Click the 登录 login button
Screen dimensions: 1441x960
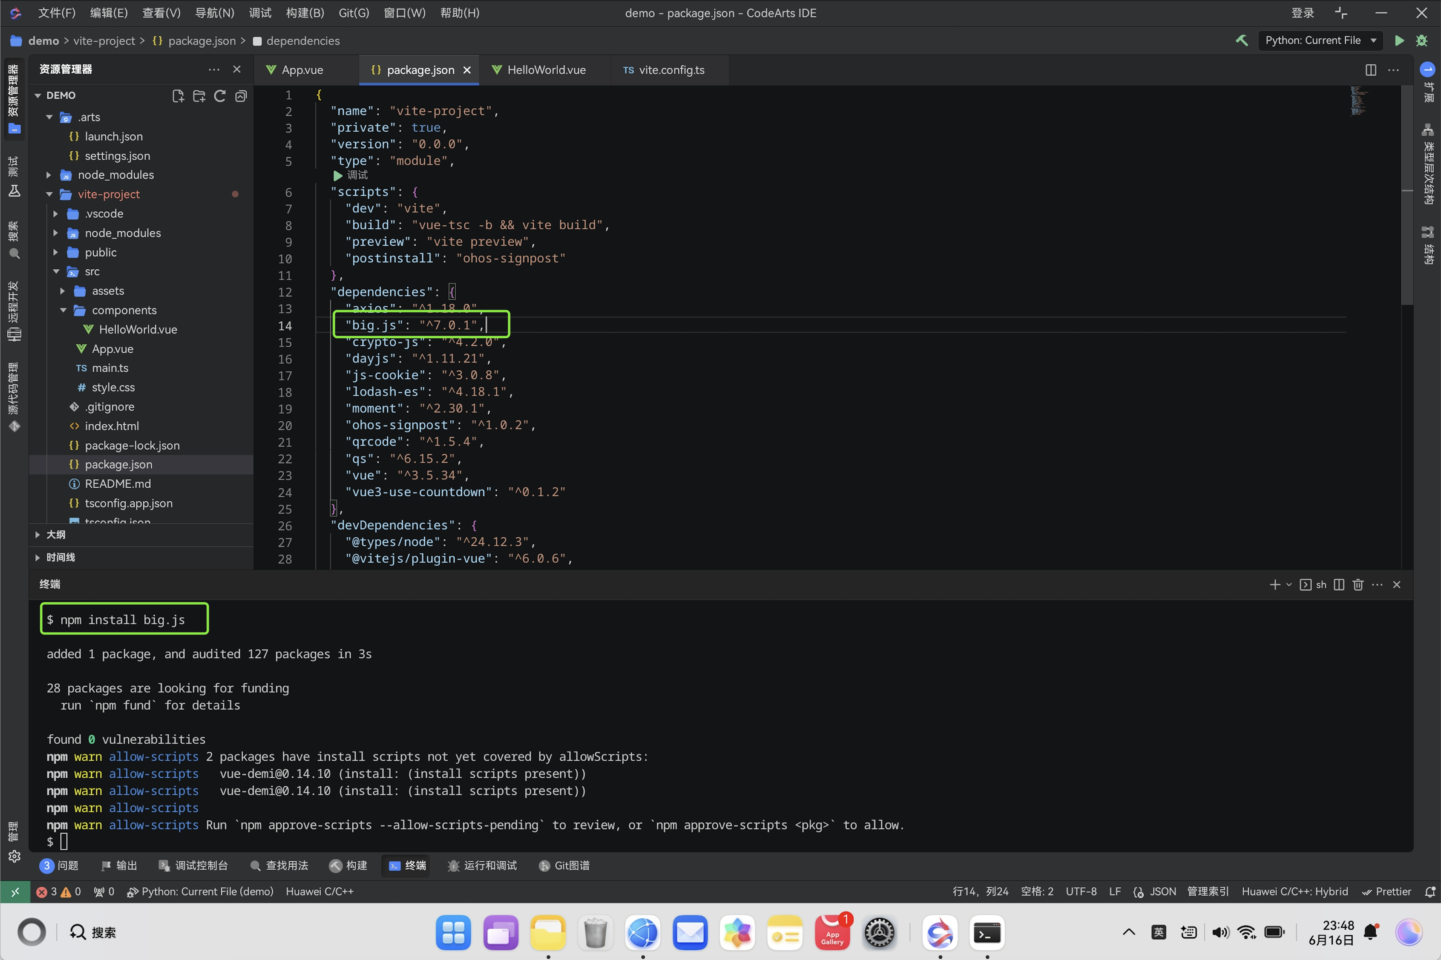pyautogui.click(x=1303, y=13)
